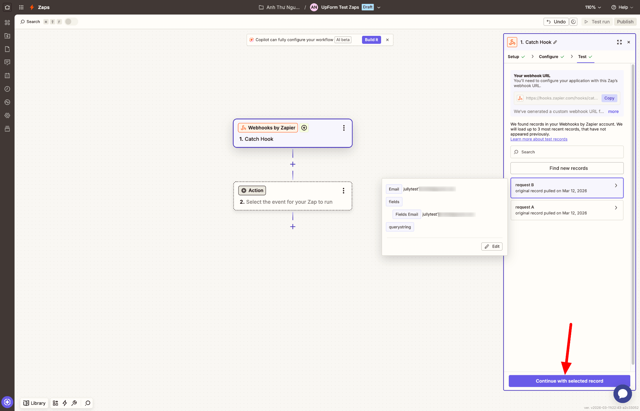
Task: Open the Zap folder bolt icon in sidebar
Action: point(7,36)
